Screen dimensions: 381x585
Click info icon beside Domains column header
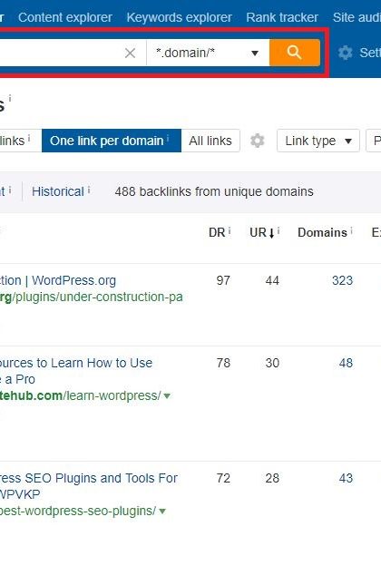tap(352, 231)
